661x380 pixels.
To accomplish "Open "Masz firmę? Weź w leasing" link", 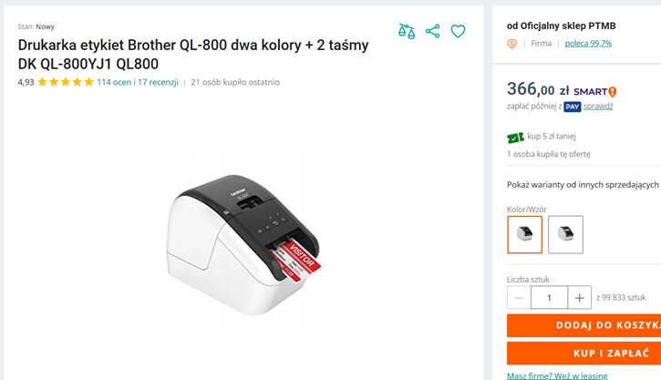I will coord(557,375).
